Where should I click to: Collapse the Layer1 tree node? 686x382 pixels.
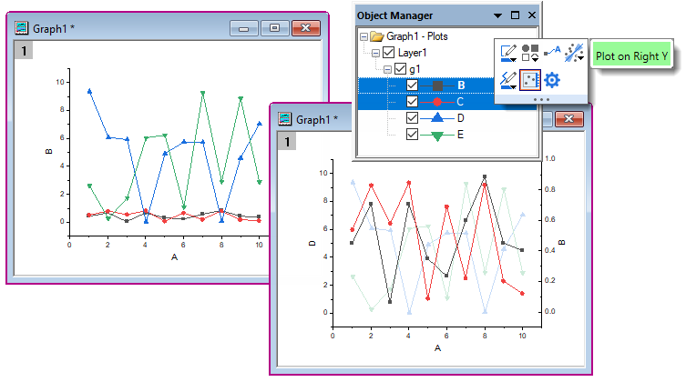click(376, 53)
